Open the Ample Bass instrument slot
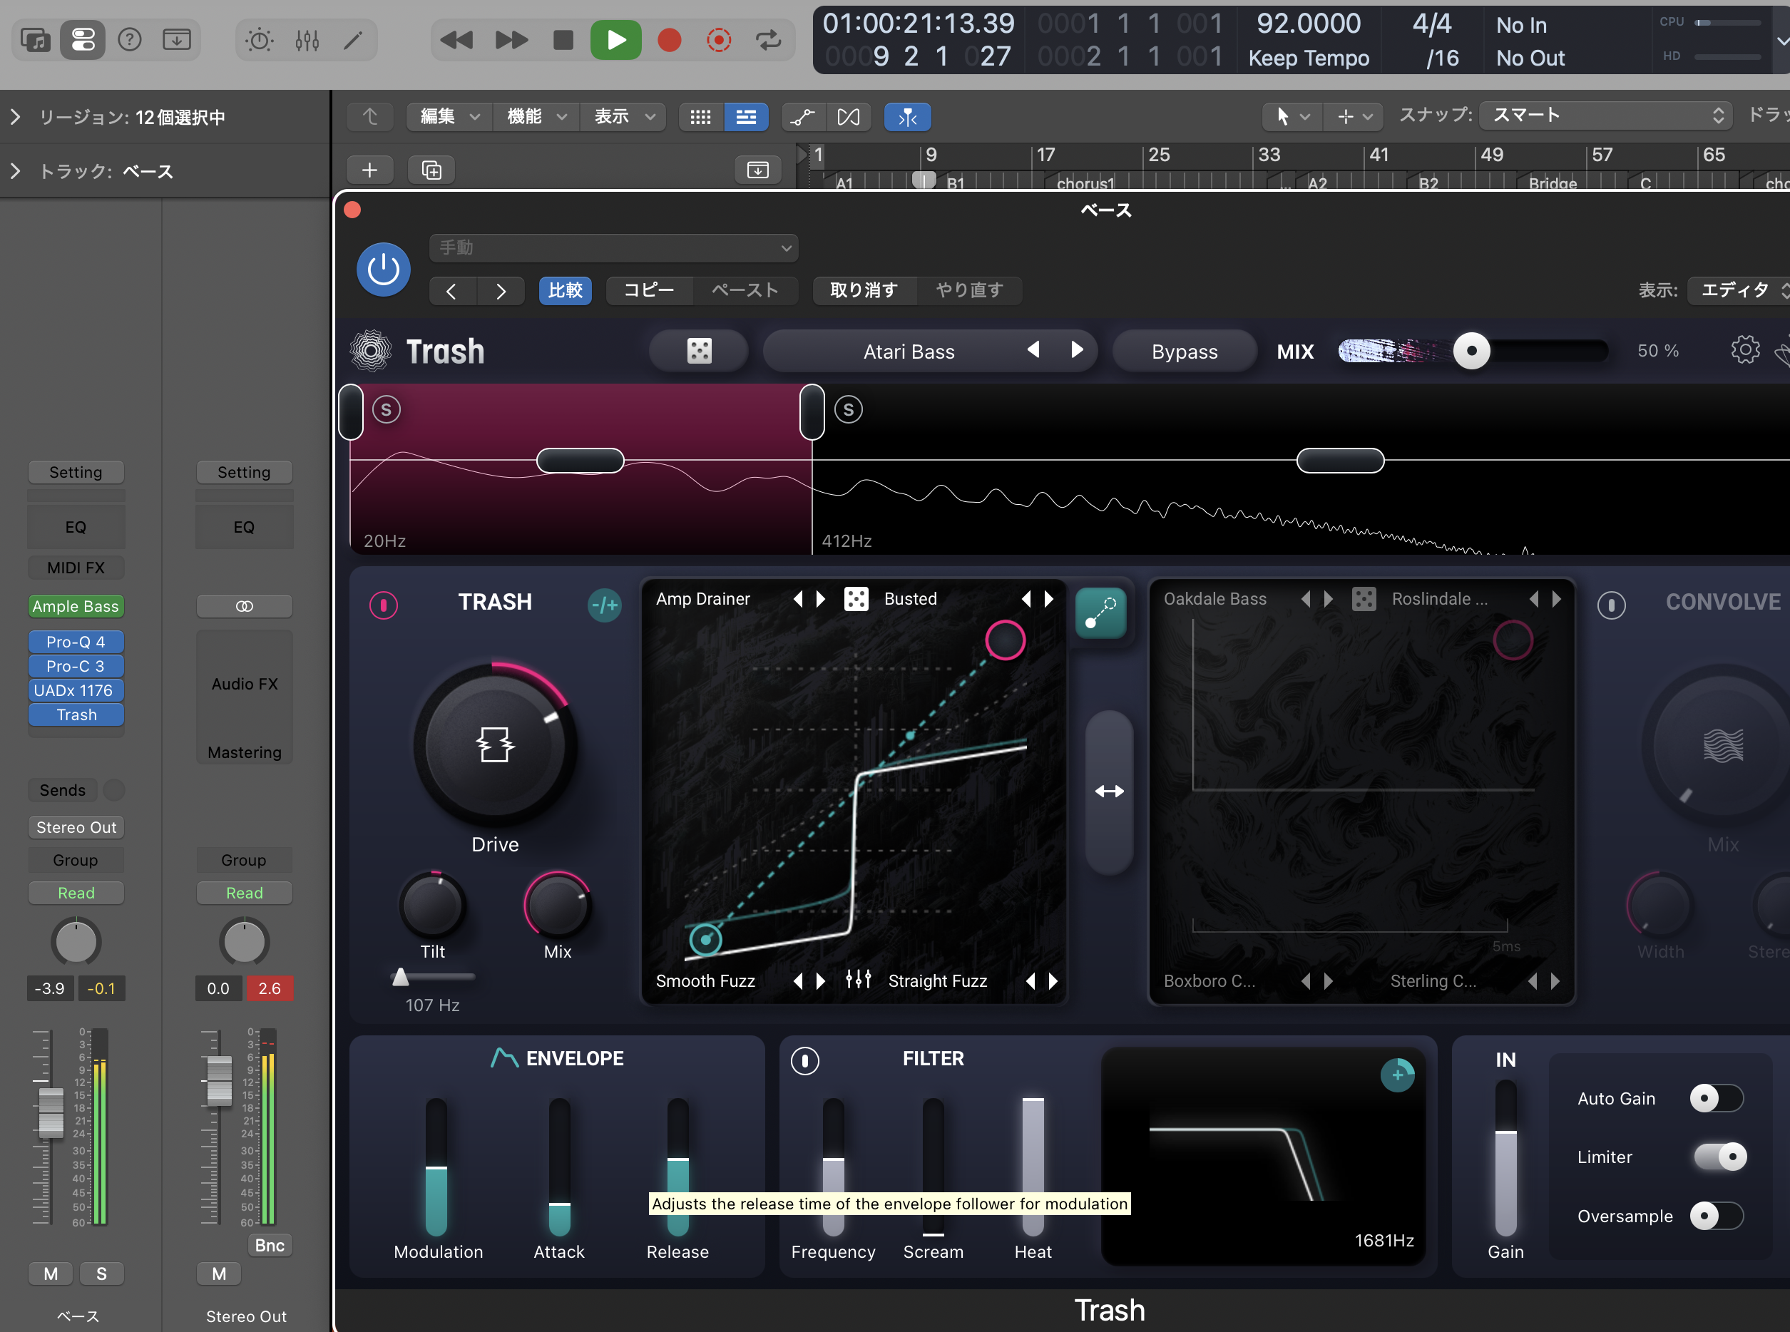Image resolution: width=1790 pixels, height=1332 pixels. click(76, 606)
